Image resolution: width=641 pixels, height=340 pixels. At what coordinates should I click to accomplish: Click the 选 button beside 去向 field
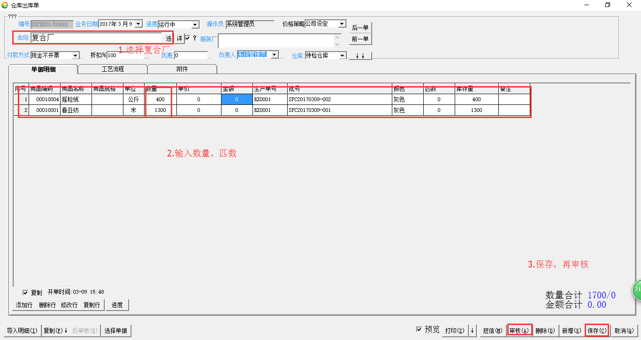(x=169, y=38)
